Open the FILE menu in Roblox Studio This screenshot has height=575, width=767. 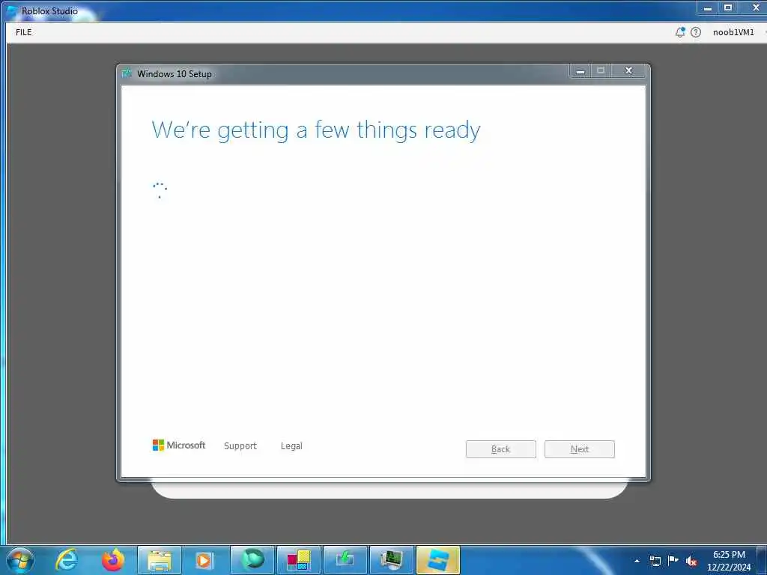tap(23, 32)
